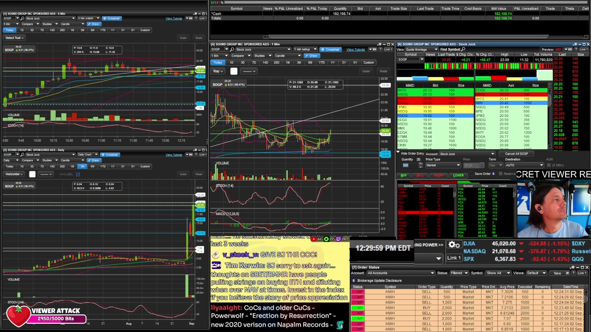Click Undo in the 1 Min chart
This screenshot has height=332, width=591.
click(366, 71)
